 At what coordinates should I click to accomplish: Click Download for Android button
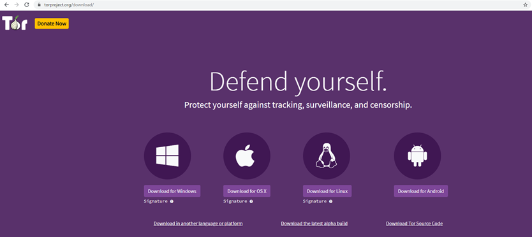(x=421, y=191)
